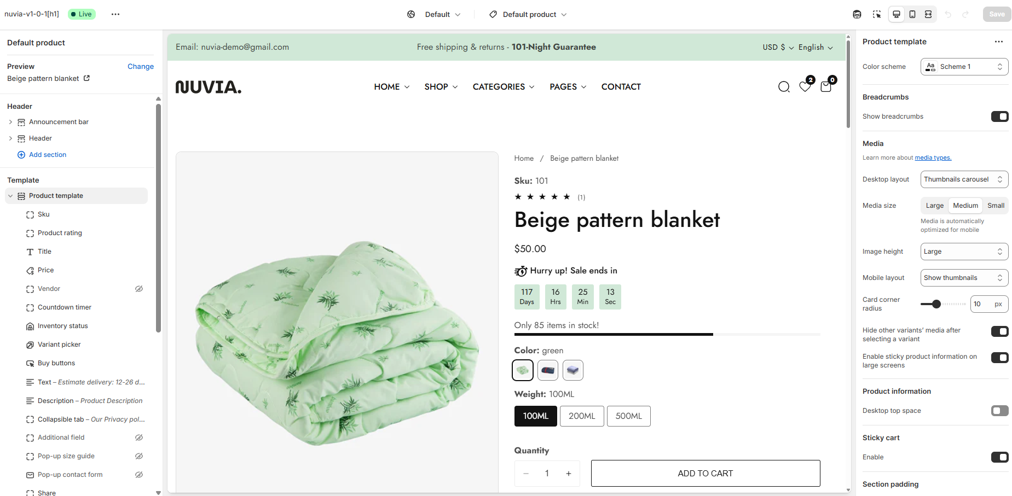The image size is (1012, 496).
Task: Open the three-dot menu beside Live badge
Action: coord(115,14)
